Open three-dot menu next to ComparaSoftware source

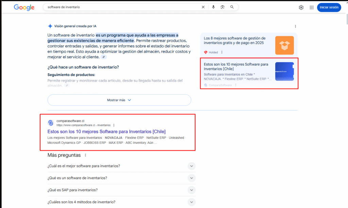tap(236, 85)
